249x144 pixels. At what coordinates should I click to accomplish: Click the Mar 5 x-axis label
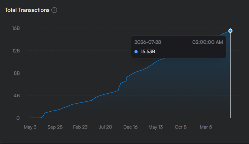click(x=206, y=127)
